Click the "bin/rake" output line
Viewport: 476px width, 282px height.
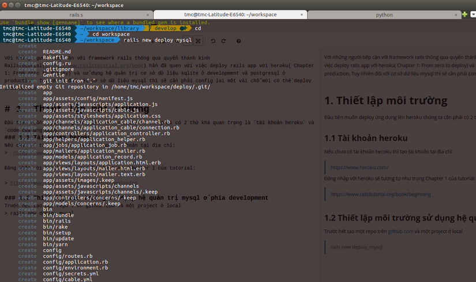55,227
